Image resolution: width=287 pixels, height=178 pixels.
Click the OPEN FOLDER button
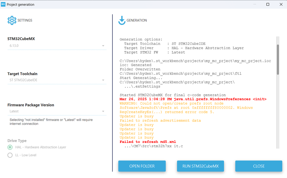142,166
